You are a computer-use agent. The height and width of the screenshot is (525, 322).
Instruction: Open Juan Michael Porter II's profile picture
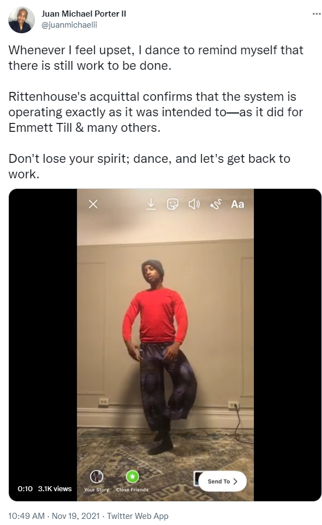(x=22, y=19)
